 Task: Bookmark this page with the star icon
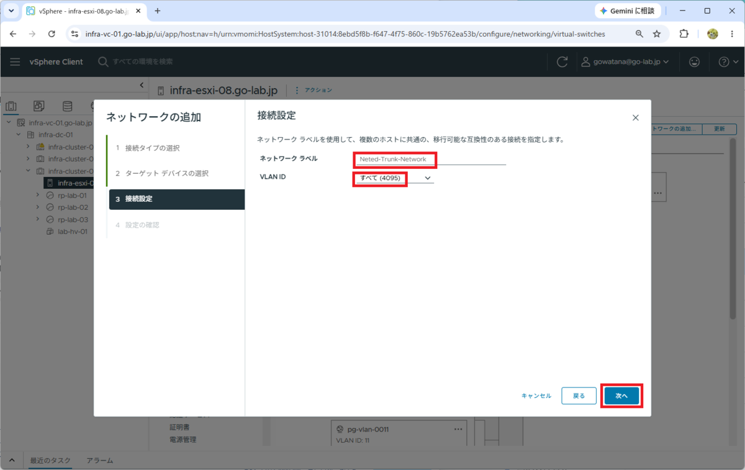tap(657, 34)
